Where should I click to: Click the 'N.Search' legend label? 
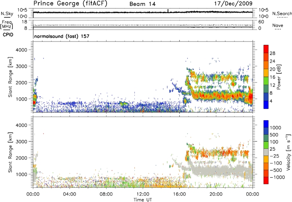click(282, 13)
